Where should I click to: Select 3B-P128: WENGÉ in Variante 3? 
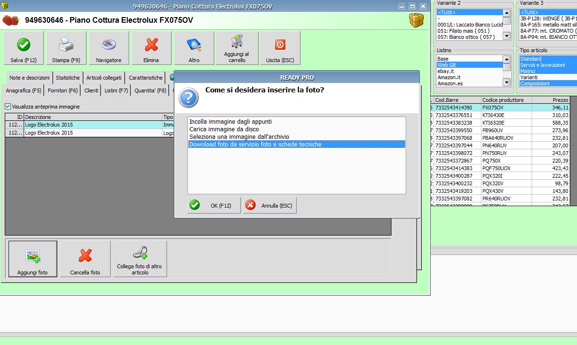click(548, 18)
